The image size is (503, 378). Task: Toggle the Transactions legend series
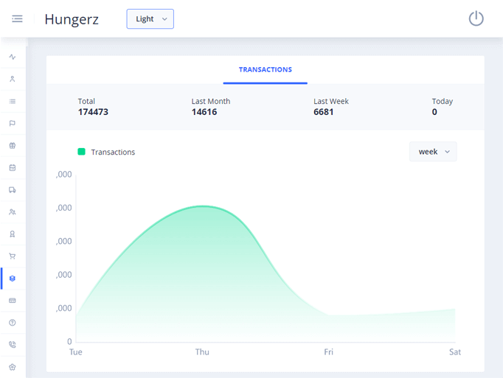106,152
